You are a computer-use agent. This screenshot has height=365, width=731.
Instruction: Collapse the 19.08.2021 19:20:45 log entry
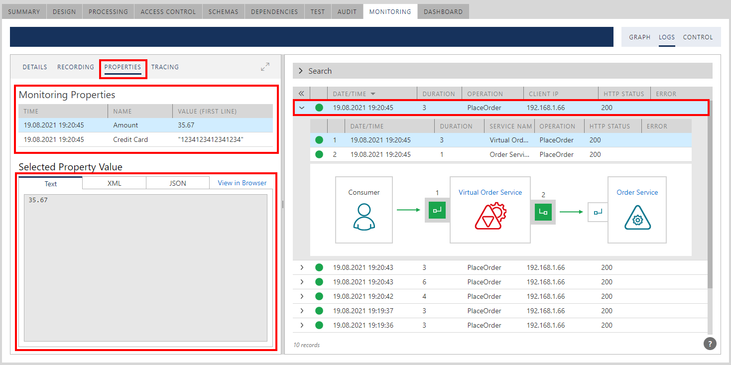pos(301,108)
